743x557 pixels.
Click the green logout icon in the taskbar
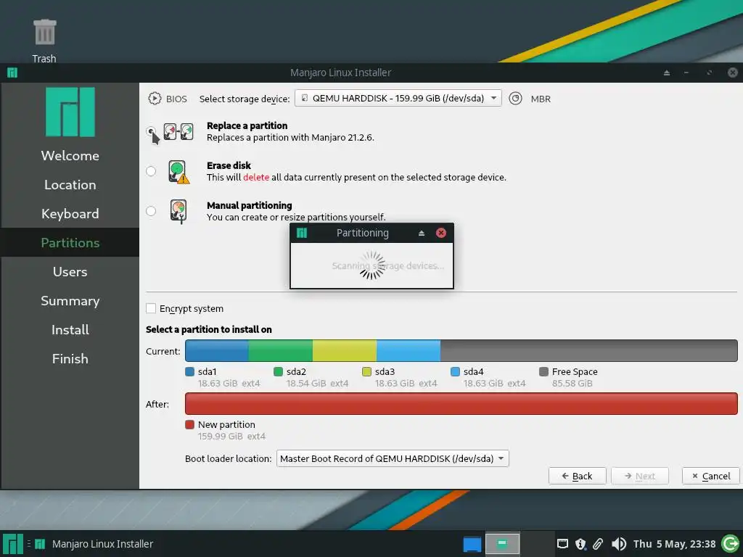pyautogui.click(x=730, y=544)
